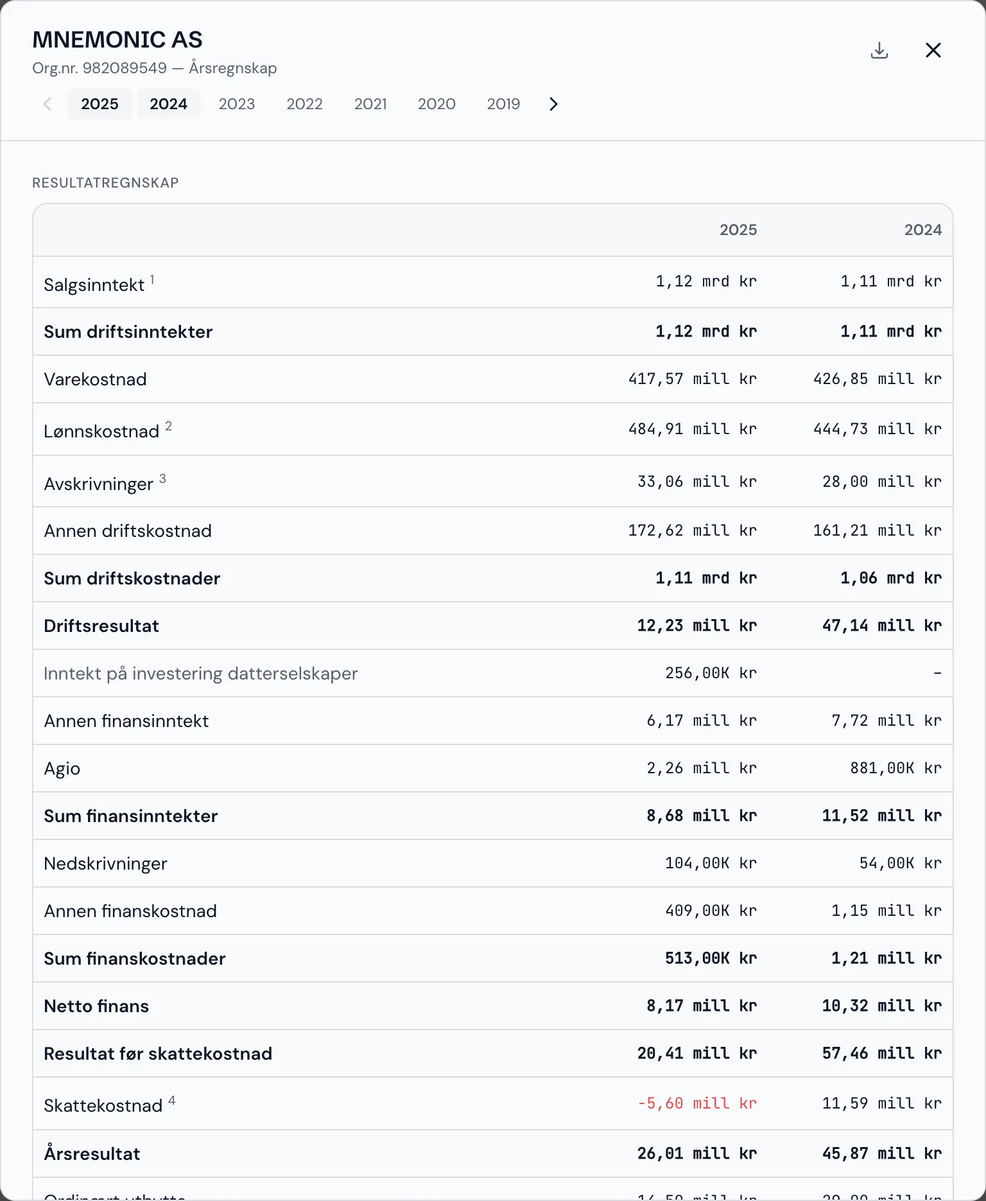Show earlier years with left chevron

click(48, 104)
